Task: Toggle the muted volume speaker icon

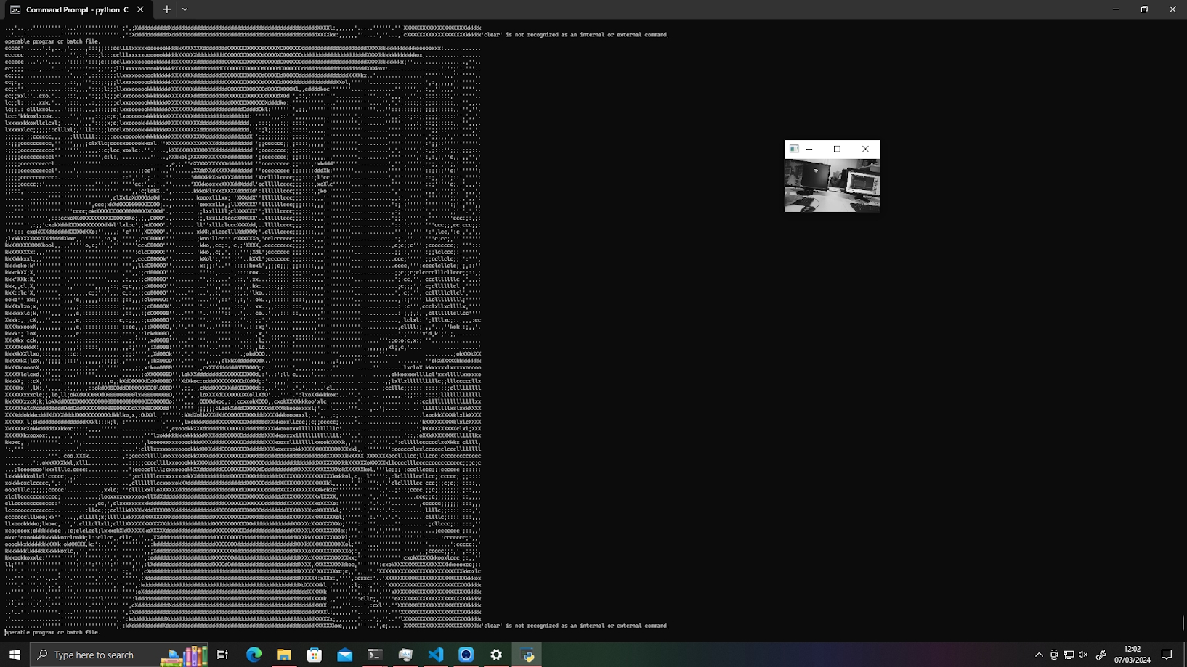Action: click(1083, 655)
